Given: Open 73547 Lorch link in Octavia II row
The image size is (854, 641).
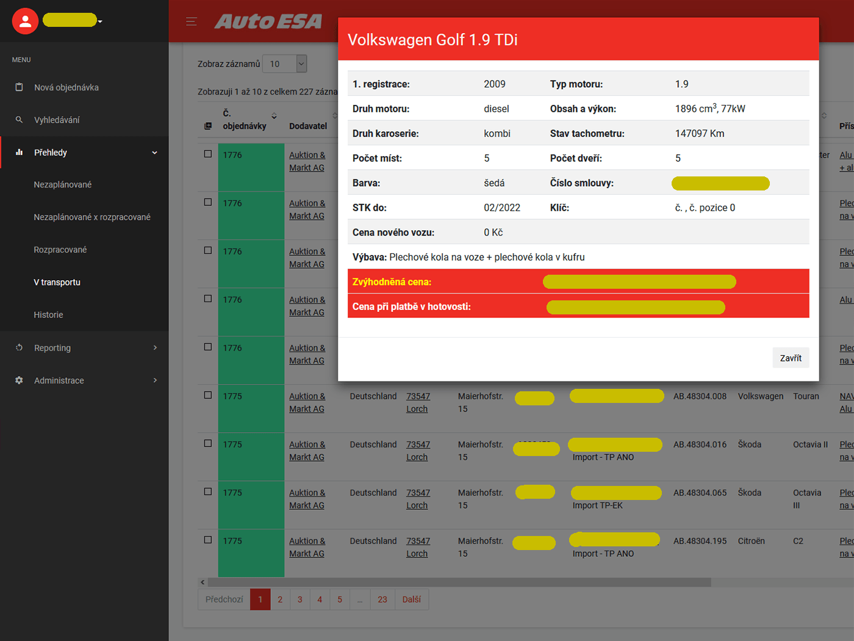Looking at the screenshot, I should click(x=418, y=451).
